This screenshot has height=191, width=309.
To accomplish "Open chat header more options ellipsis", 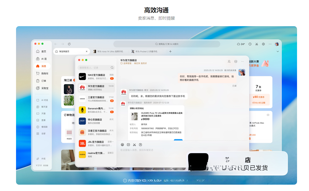I will [x=243, y=61].
